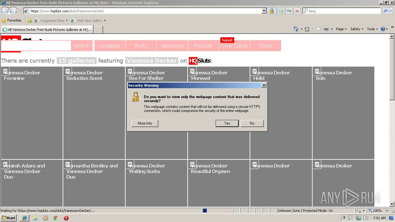
Task: Click the scrollbar up arrow
Action: [392, 36]
